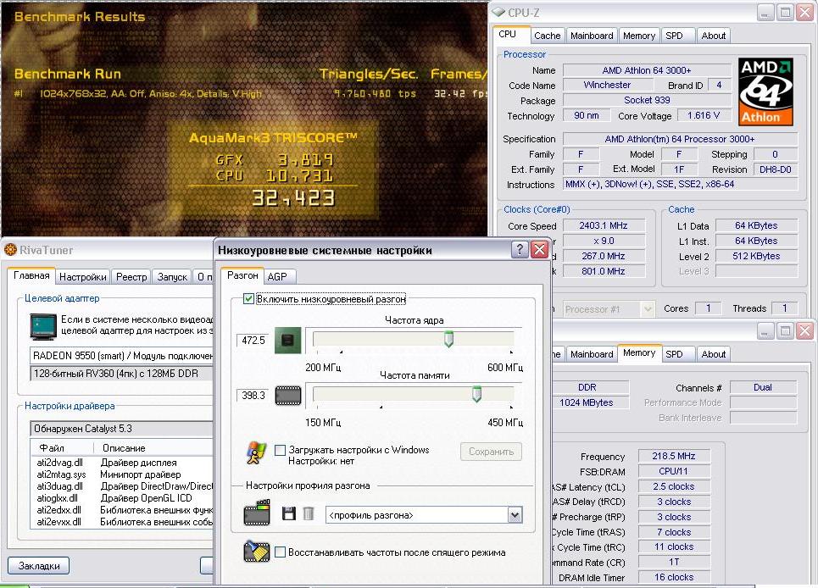Image resolution: width=818 pixels, height=588 pixels.
Task: Click the 128-битный RV360 adapter description field
Action: pyautogui.click(x=121, y=374)
